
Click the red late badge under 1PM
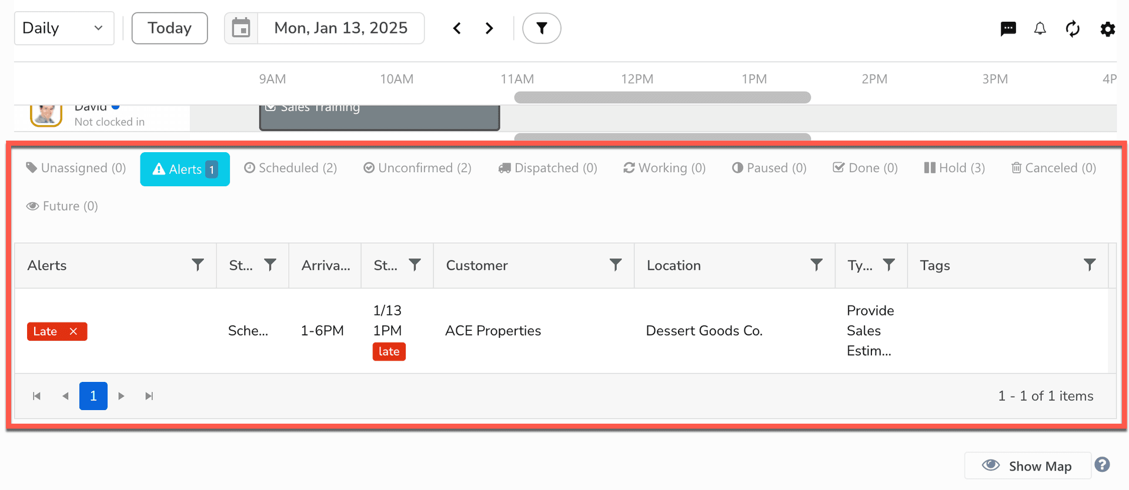click(x=389, y=351)
